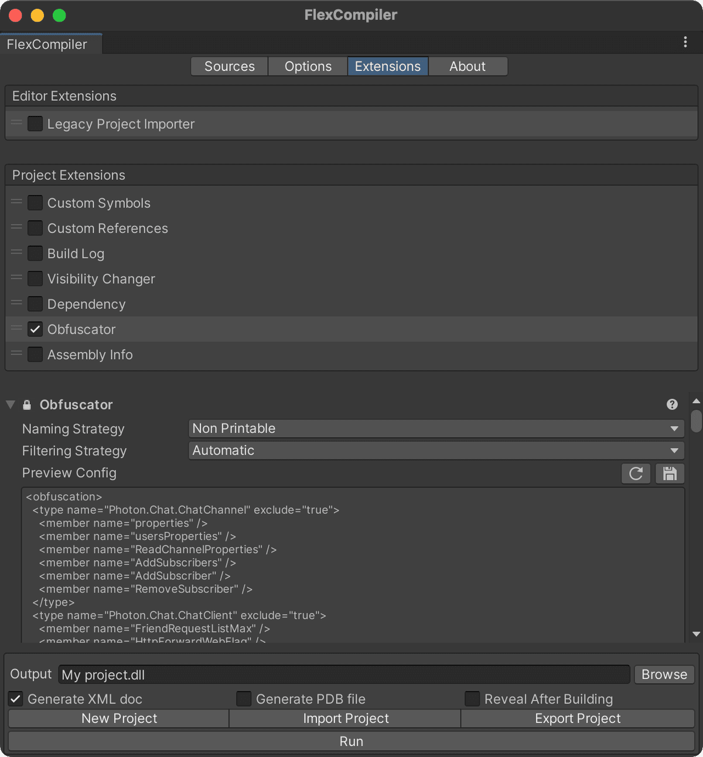Open the Filtering Strategy dropdown
This screenshot has width=703, height=757.
[436, 451]
